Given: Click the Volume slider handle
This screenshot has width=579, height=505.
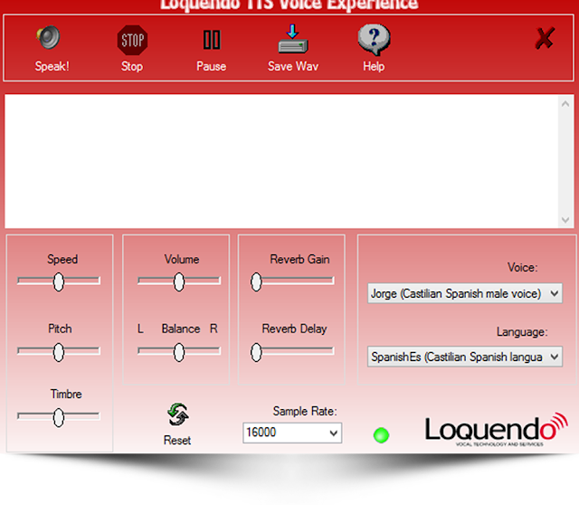Looking at the screenshot, I should coord(179,281).
